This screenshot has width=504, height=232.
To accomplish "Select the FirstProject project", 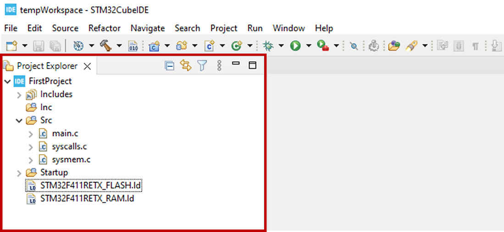I will tap(50, 81).
